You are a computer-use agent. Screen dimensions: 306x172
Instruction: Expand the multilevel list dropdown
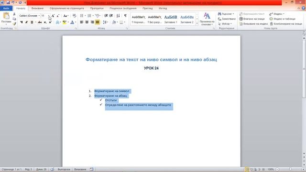pos(100,16)
